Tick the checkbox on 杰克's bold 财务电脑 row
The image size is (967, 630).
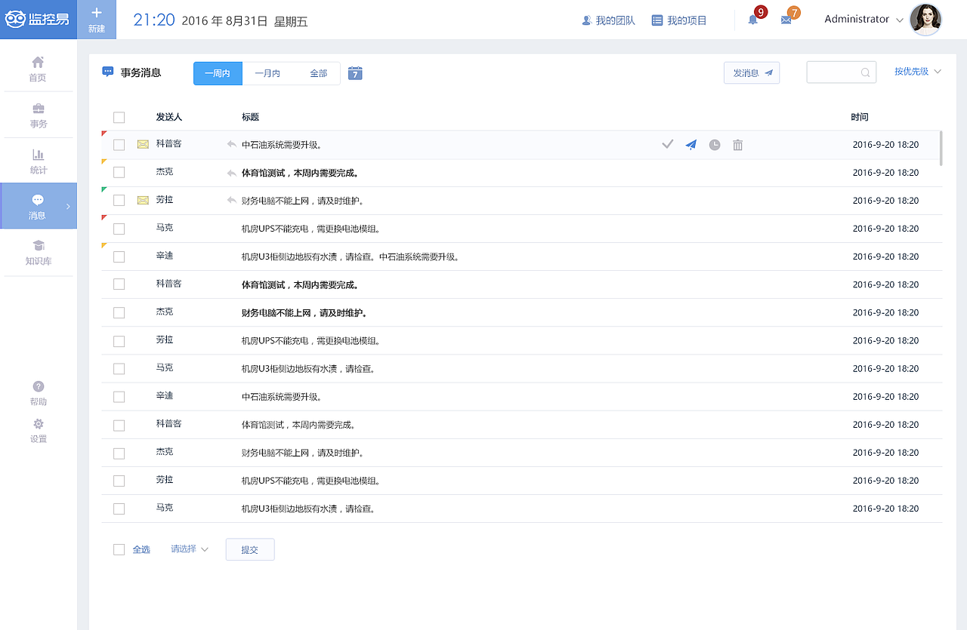[x=119, y=312]
